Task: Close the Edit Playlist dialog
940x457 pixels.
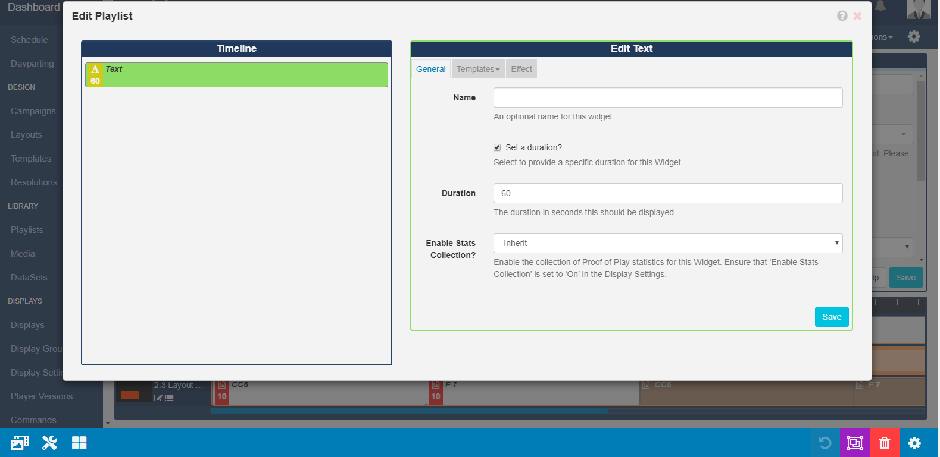Action: pos(857,16)
